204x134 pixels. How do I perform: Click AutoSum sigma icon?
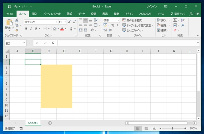point(175,20)
